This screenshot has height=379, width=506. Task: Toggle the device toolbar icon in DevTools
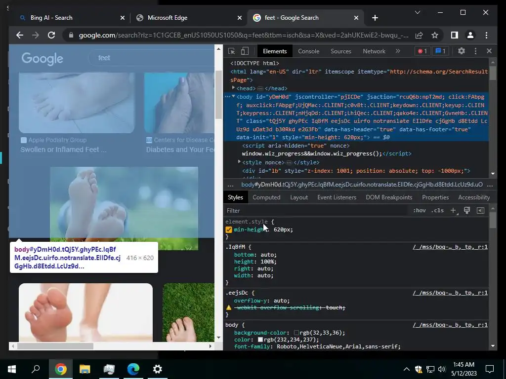[x=245, y=51]
